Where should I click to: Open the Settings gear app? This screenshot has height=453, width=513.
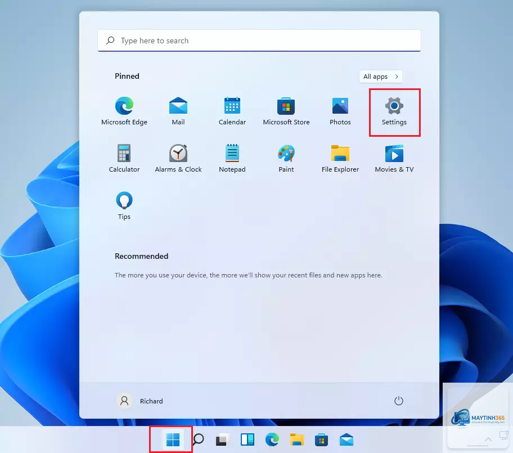[394, 111]
